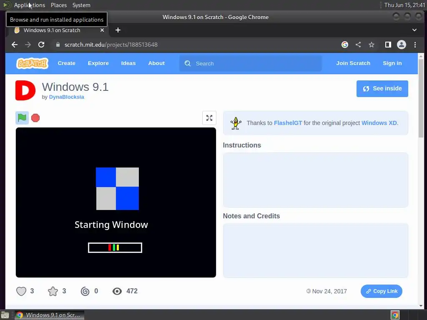Open Chrome side panel icon

(388, 45)
